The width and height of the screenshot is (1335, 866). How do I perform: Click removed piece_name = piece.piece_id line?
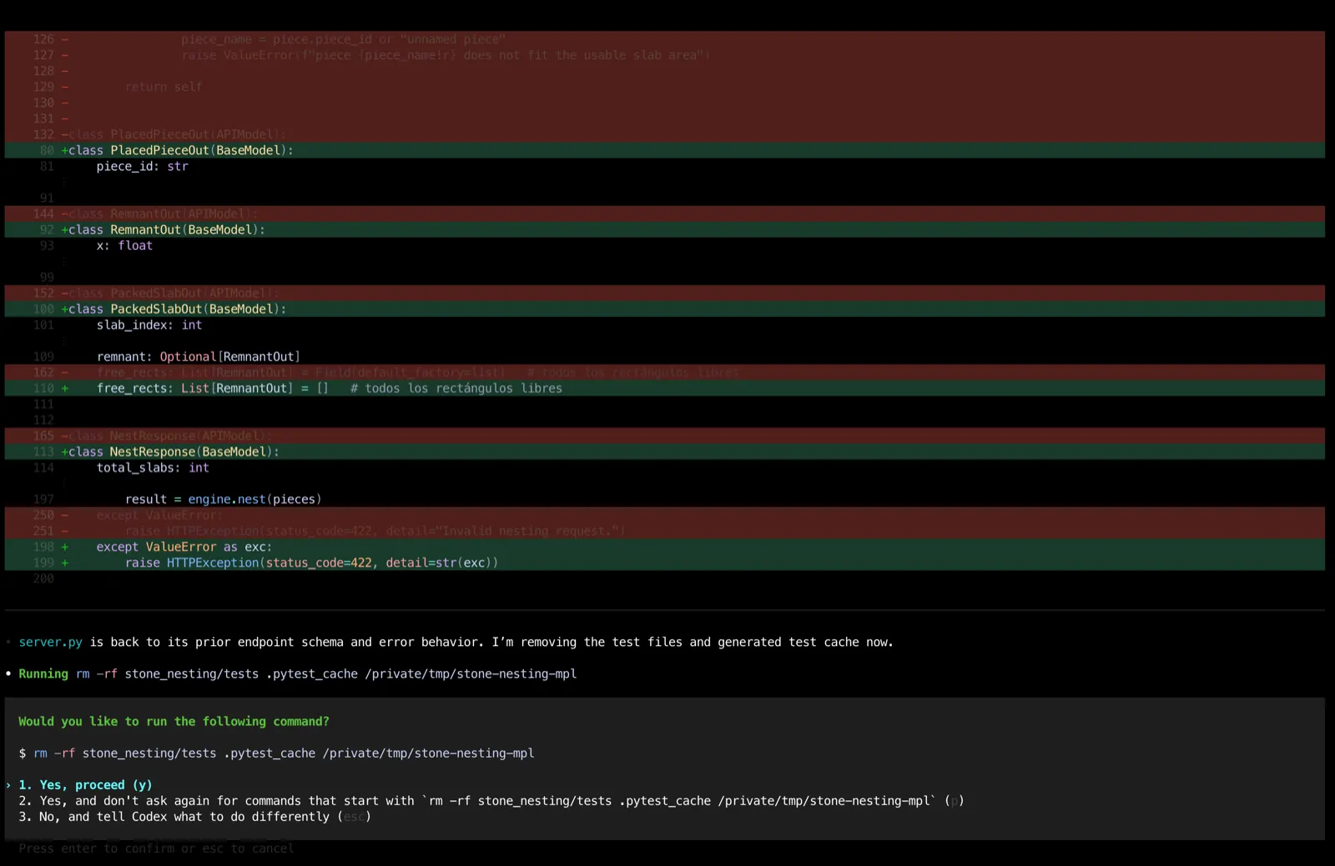tap(664, 40)
